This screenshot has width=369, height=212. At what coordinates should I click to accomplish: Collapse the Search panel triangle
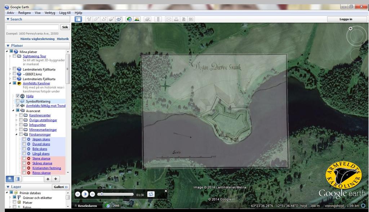pyautogui.click(x=8, y=19)
